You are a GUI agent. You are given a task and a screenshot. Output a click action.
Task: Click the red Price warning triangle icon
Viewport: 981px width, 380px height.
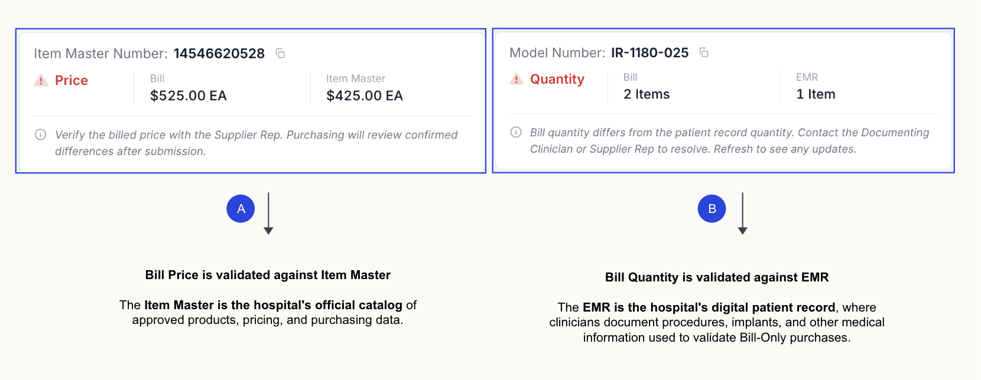[x=41, y=80]
